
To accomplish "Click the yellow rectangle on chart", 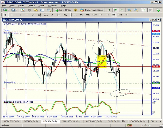I will tap(102, 62).
